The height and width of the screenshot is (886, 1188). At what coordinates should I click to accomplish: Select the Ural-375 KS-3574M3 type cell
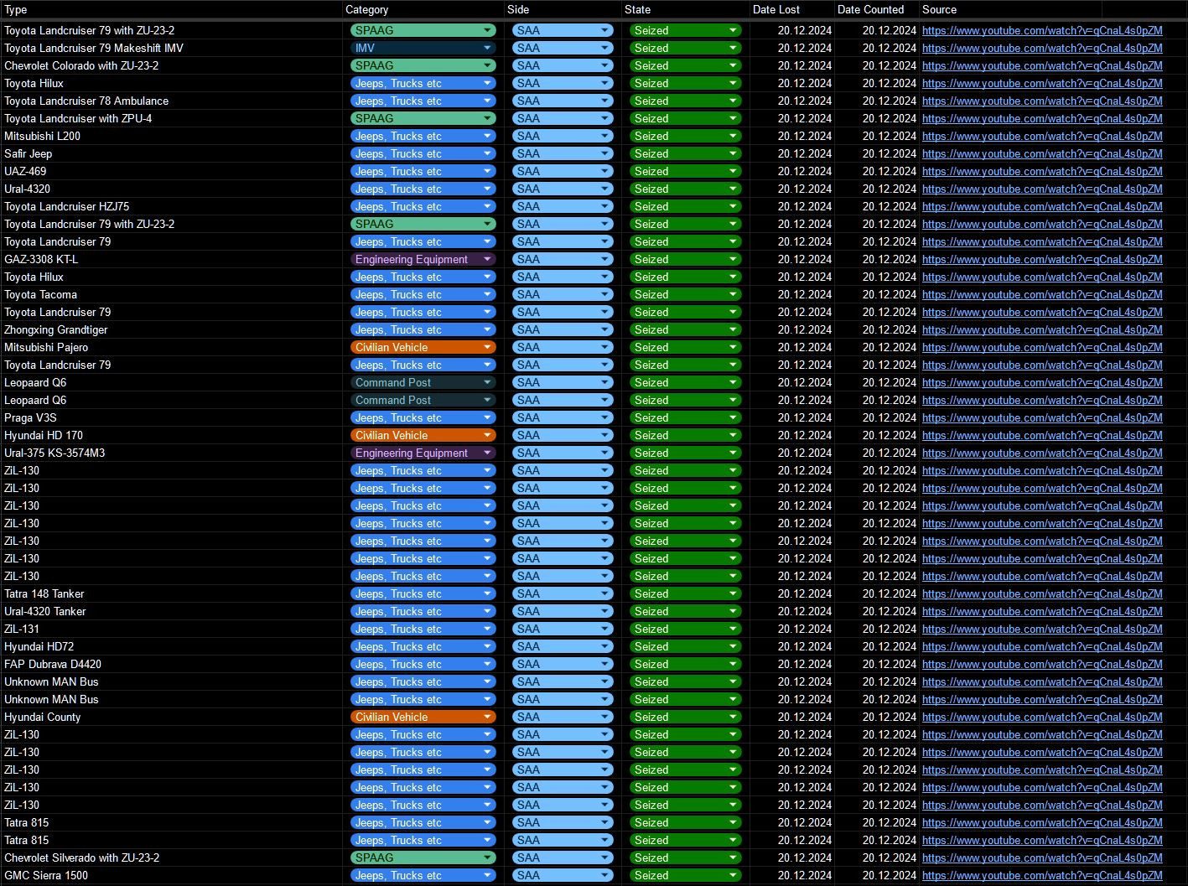click(x=171, y=453)
